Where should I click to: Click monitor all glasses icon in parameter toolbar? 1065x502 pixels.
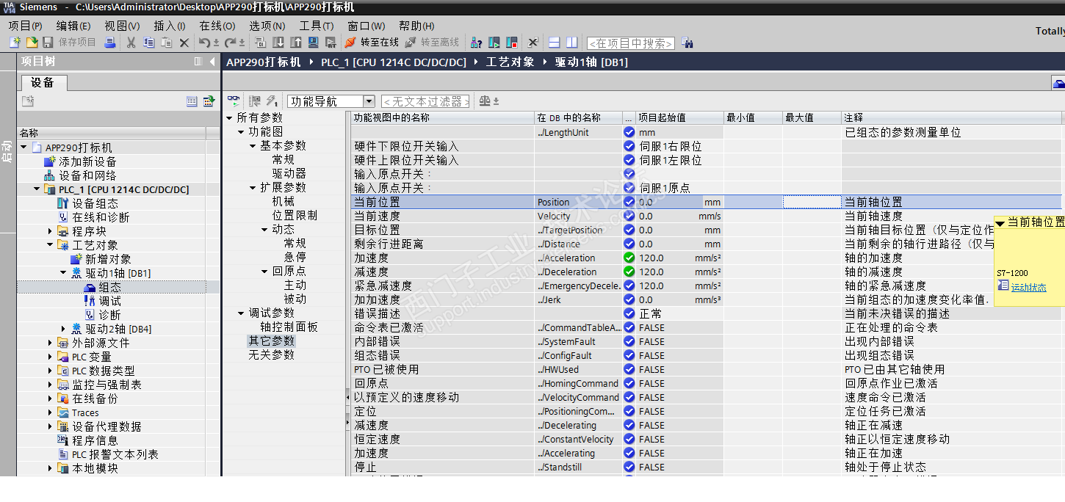(234, 101)
